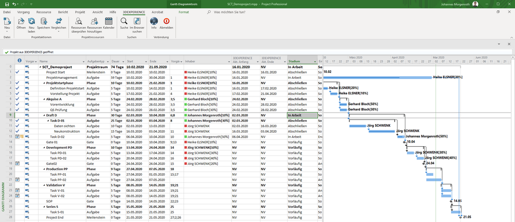The height and width of the screenshot is (222, 515).
Task: Switch to the Ansicht ribbon tab
Action: (x=98, y=12)
